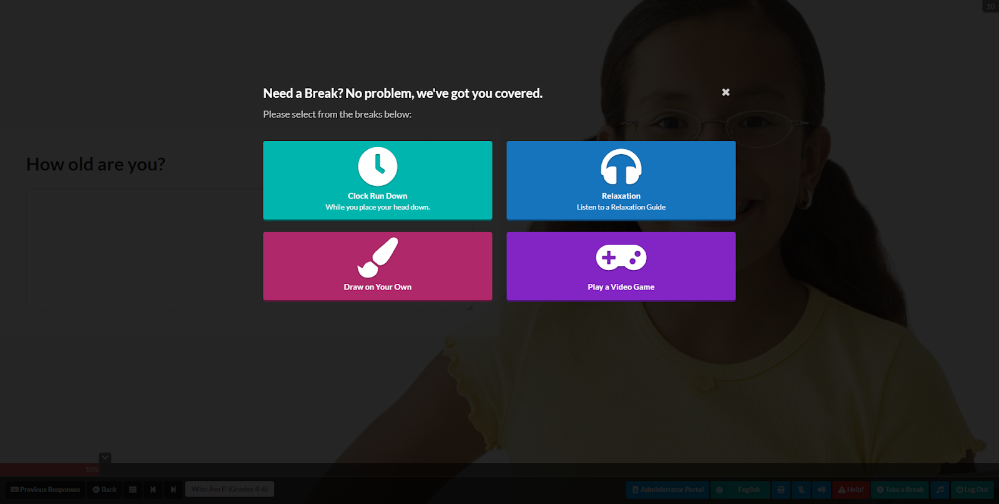Choose the Draw on Your Own break
The image size is (999, 504).
[x=378, y=266]
